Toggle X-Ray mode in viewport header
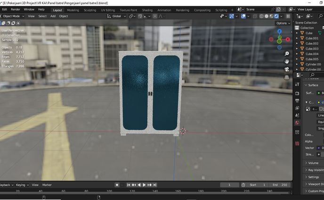 pos(255,16)
